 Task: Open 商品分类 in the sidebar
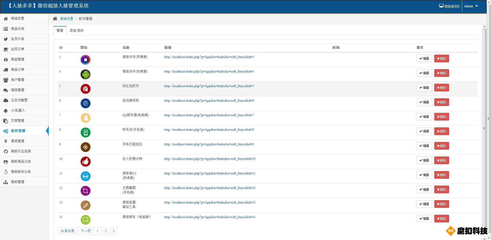(24, 29)
